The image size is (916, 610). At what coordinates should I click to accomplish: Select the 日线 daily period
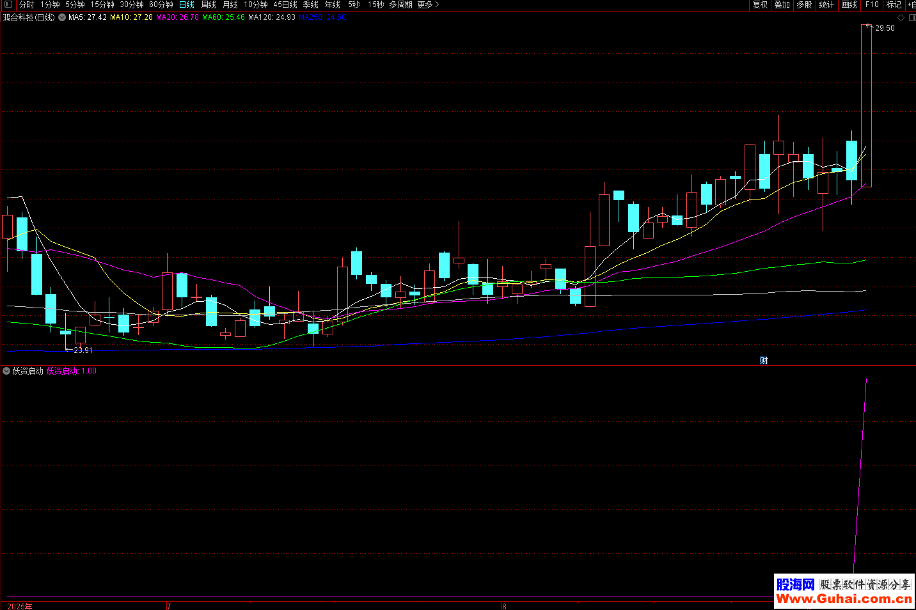pyautogui.click(x=187, y=4)
